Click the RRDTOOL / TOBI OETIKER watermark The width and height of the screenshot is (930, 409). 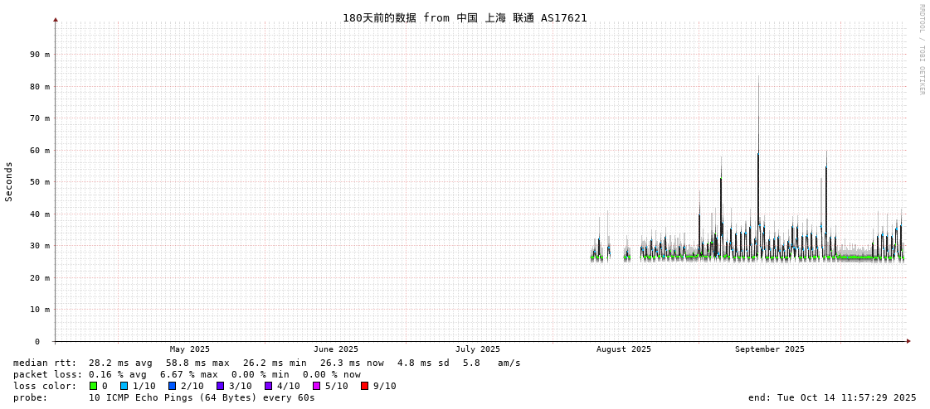click(x=921, y=50)
